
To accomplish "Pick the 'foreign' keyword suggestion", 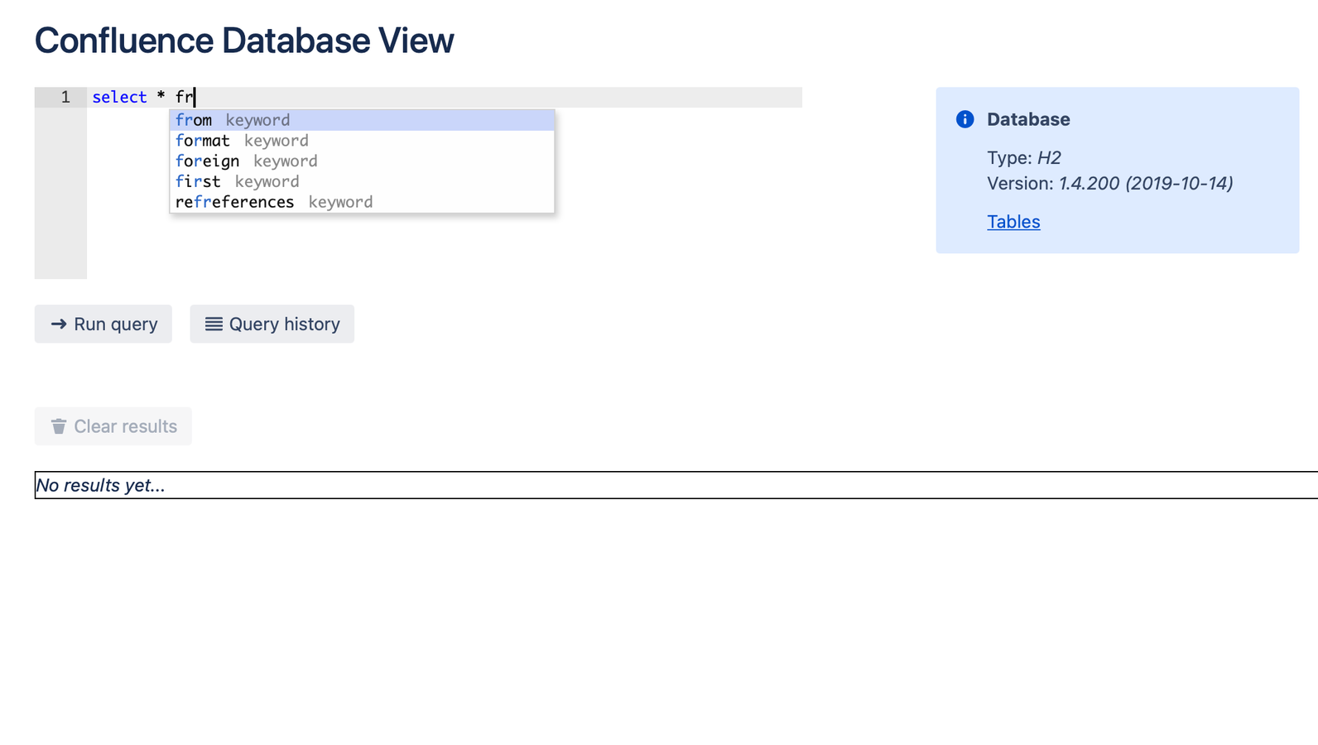I will tap(362, 161).
